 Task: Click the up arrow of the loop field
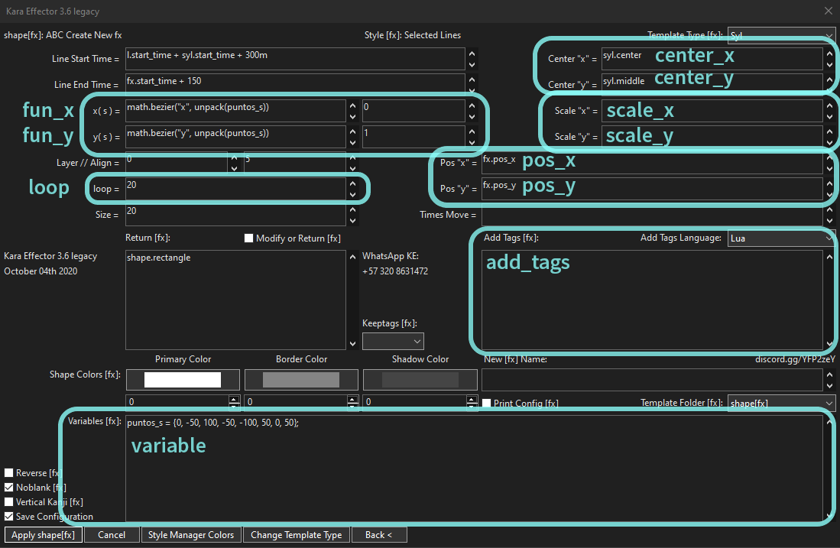tap(352, 183)
